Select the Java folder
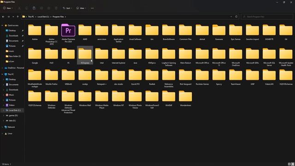The width and height of the screenshot is (295, 166). click(x=135, y=56)
